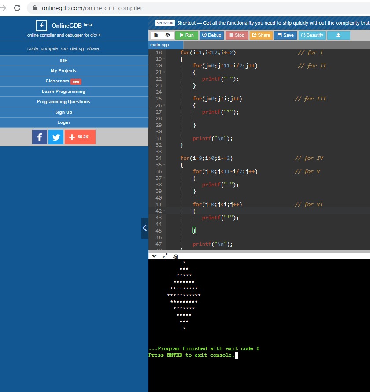Screen dimensions: 370x392
Task: Click the OnlineGDB lightning logo
Action: pyautogui.click(x=41, y=26)
